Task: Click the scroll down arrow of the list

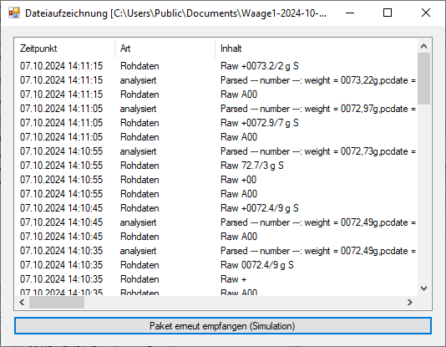Action: pos(423,288)
